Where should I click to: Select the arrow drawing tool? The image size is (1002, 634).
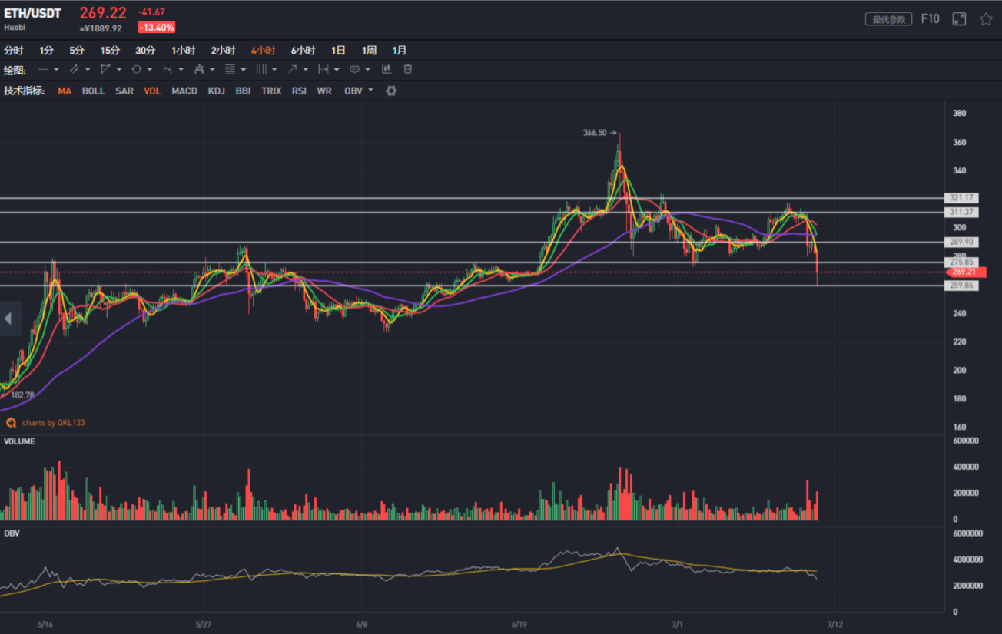tap(292, 69)
